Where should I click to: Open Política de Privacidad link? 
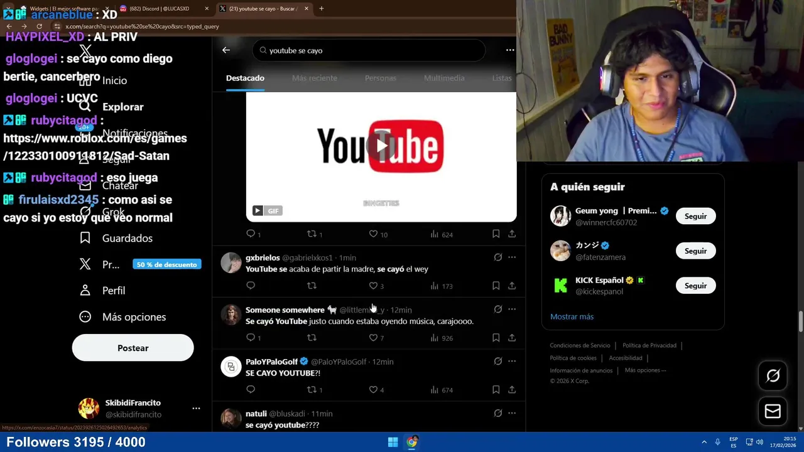pos(649,345)
